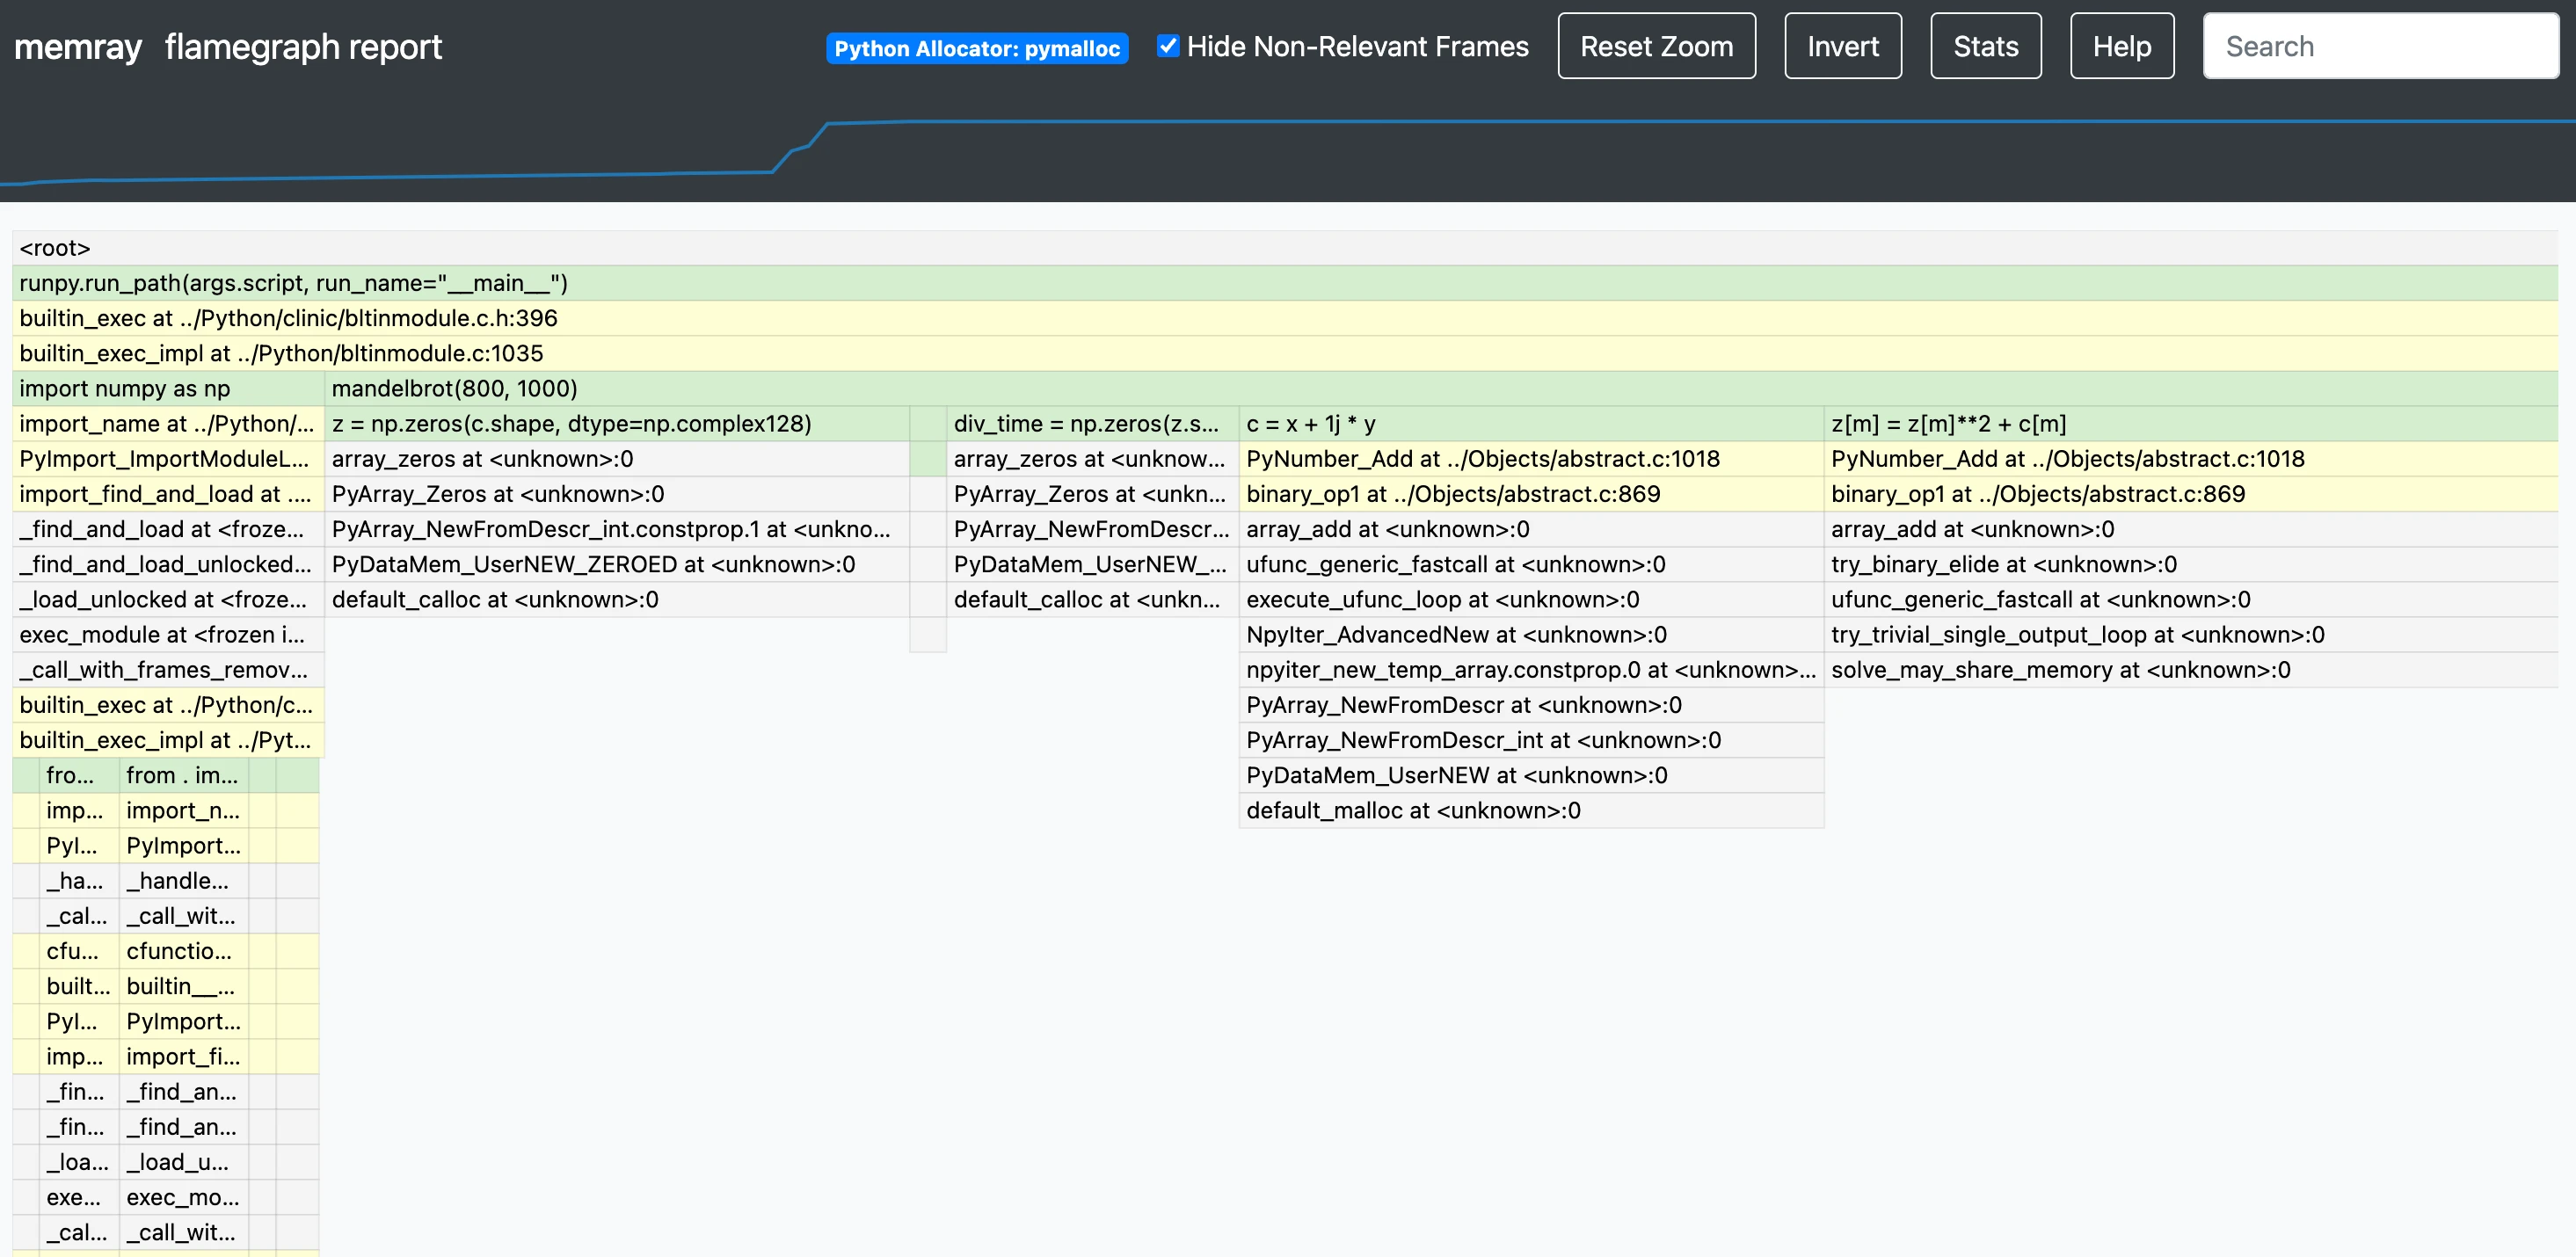Click the Invert button to flip the flamegraph
The image size is (2576, 1257).
pos(1842,45)
